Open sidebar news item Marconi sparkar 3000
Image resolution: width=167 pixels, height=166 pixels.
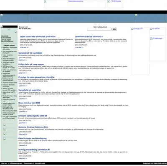click(10, 111)
